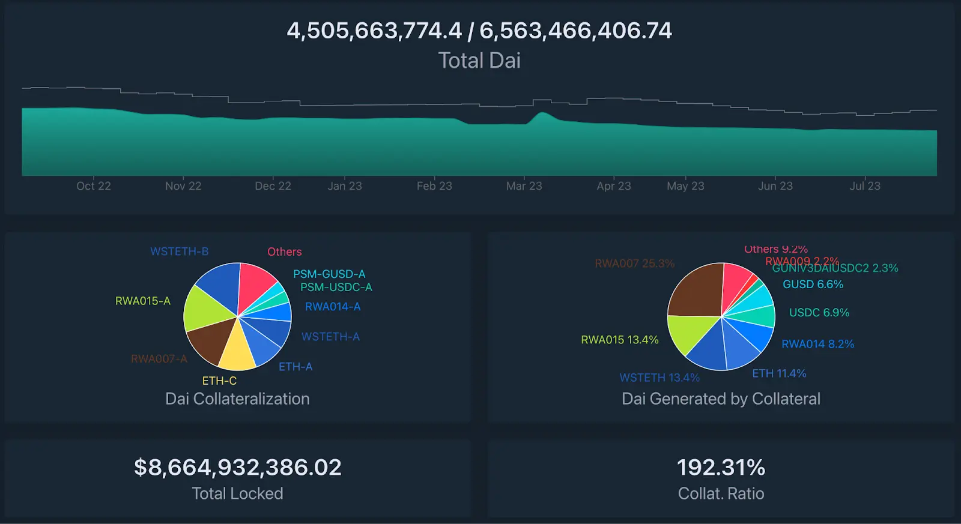Select the Mar 23 peak on the Dai chart
This screenshot has width=961, height=524.
click(542, 113)
